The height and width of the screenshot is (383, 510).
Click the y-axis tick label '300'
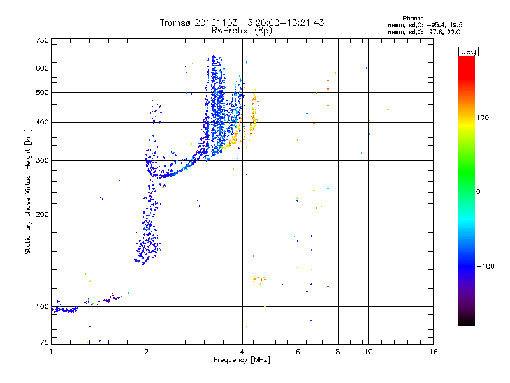(x=42, y=160)
